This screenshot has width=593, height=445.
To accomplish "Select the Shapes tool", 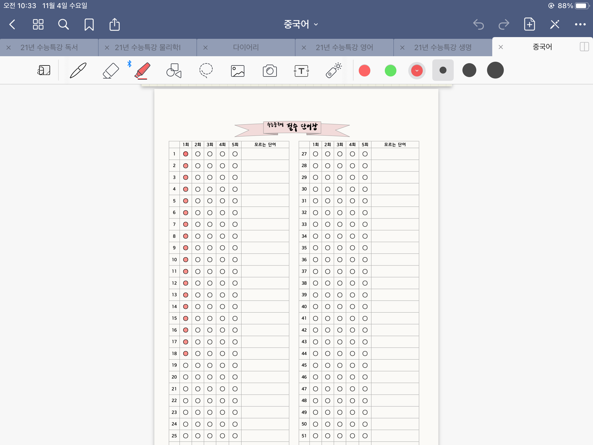I will pos(174,70).
